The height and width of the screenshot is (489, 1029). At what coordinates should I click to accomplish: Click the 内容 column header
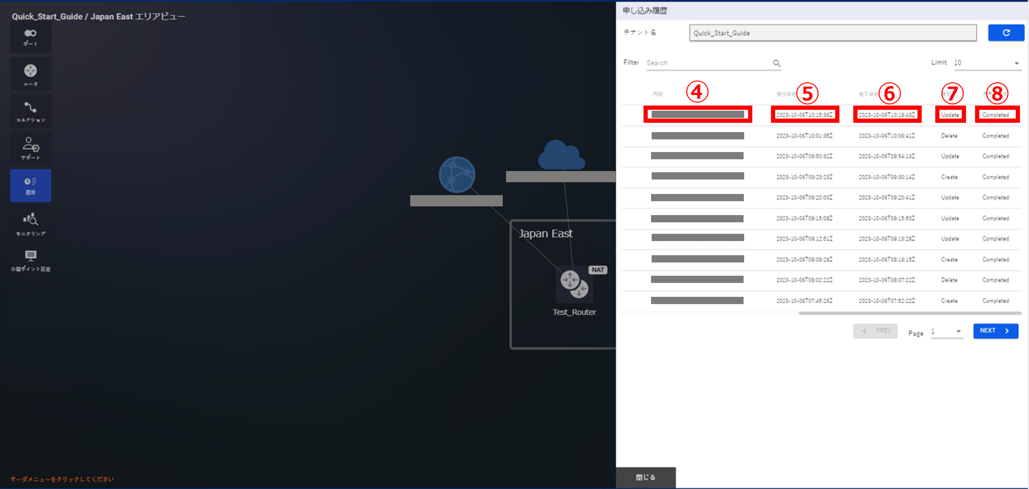coord(657,94)
